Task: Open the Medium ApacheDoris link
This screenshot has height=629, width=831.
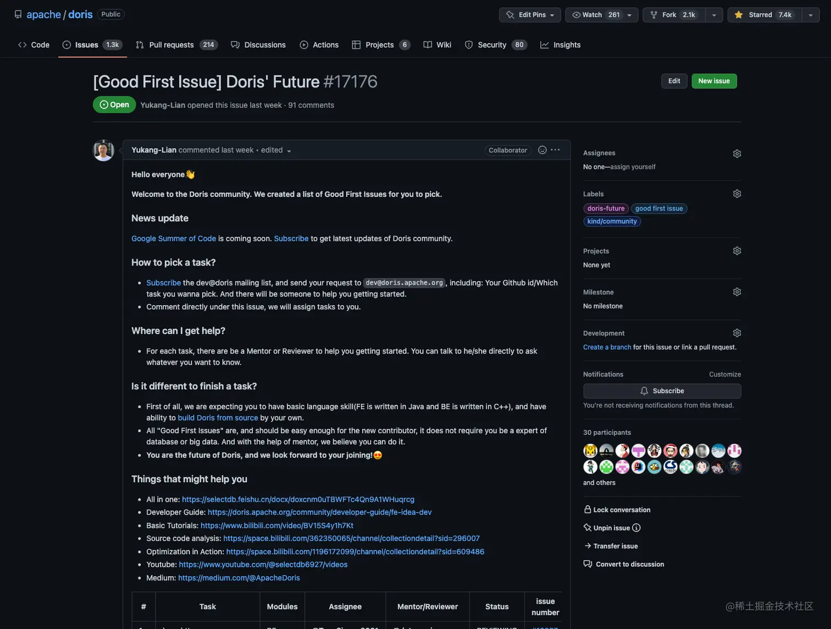Action: (239, 578)
